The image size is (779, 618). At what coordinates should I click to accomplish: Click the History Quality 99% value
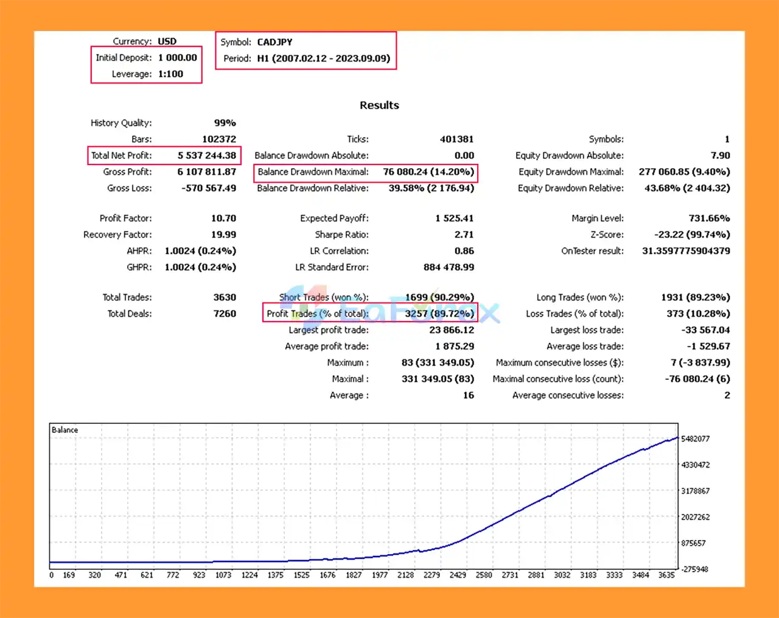point(225,123)
